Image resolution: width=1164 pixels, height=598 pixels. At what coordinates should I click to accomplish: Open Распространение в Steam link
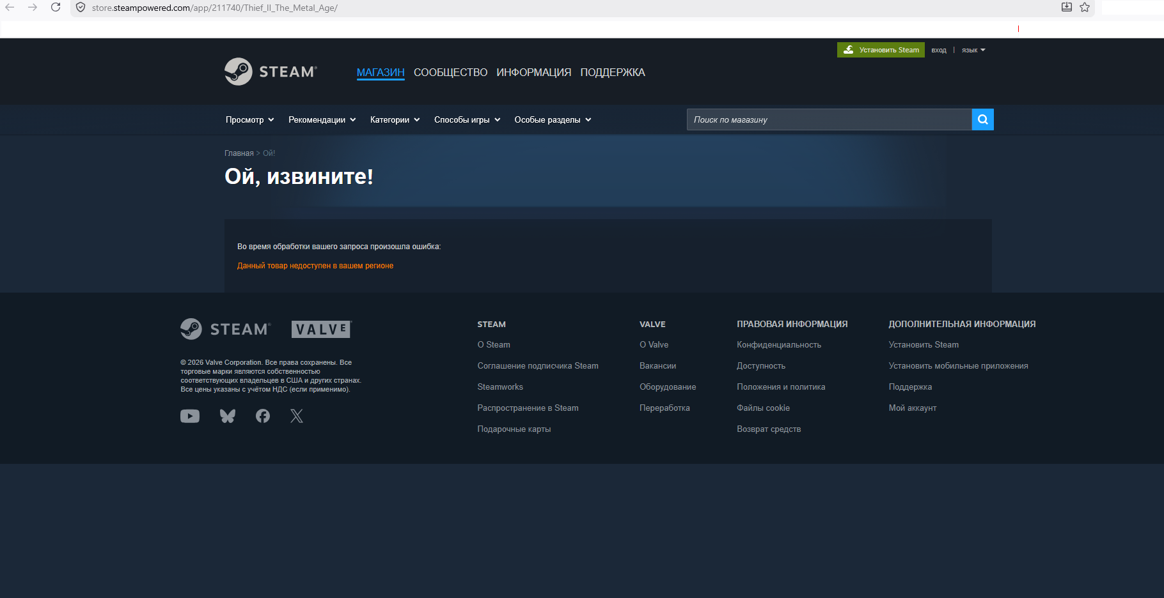pyautogui.click(x=528, y=408)
